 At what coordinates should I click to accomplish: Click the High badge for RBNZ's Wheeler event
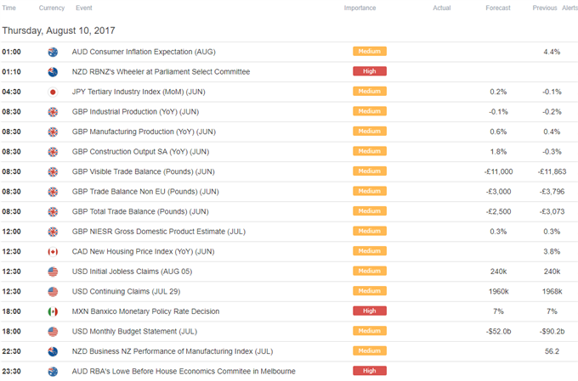click(x=370, y=71)
